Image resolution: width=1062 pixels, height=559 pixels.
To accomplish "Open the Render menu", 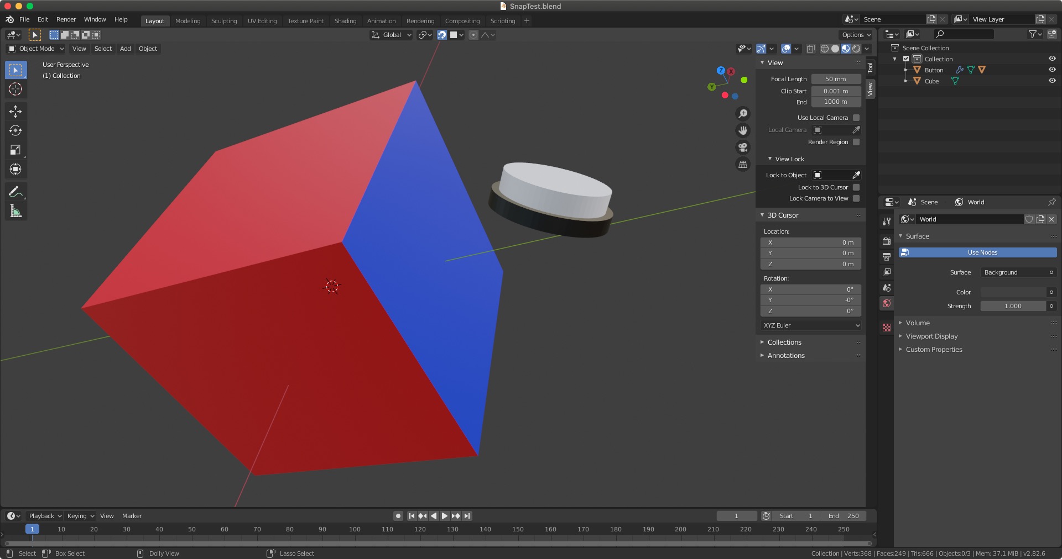I will [66, 19].
